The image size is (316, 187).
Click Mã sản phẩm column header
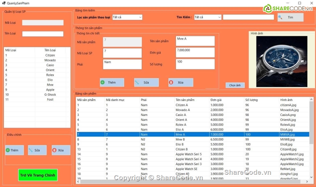[90, 100]
